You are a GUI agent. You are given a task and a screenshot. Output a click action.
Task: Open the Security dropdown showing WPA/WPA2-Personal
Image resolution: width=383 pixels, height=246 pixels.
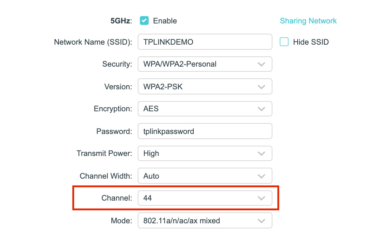(205, 64)
